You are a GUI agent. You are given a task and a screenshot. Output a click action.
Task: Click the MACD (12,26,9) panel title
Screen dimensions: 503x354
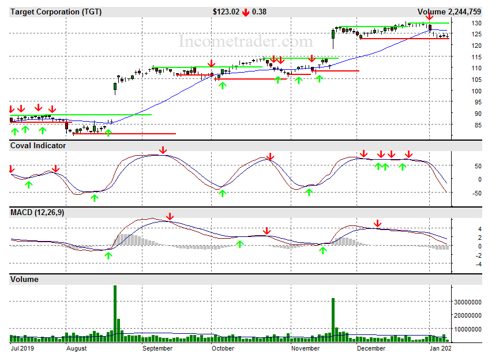37,213
